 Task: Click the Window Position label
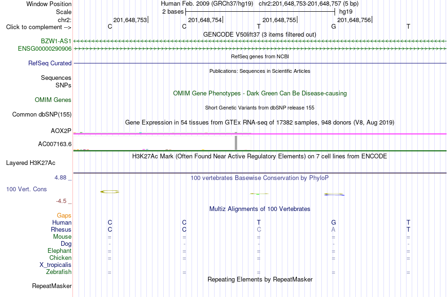[49, 4]
